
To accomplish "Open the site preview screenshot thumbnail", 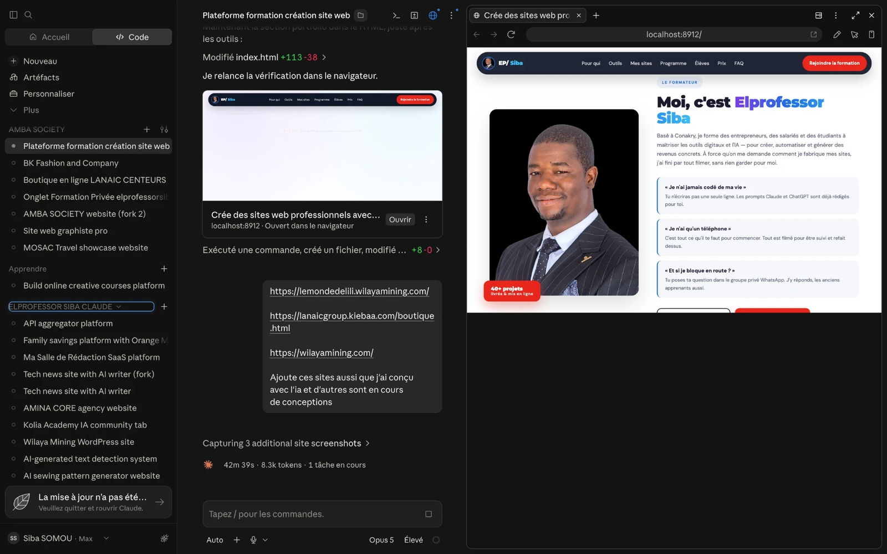I will tap(322, 146).
